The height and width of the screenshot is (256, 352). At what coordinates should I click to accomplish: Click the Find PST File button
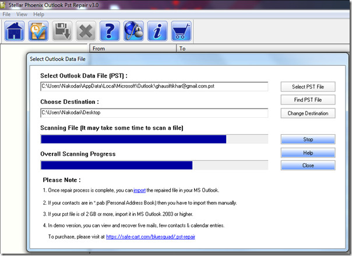pos(308,100)
